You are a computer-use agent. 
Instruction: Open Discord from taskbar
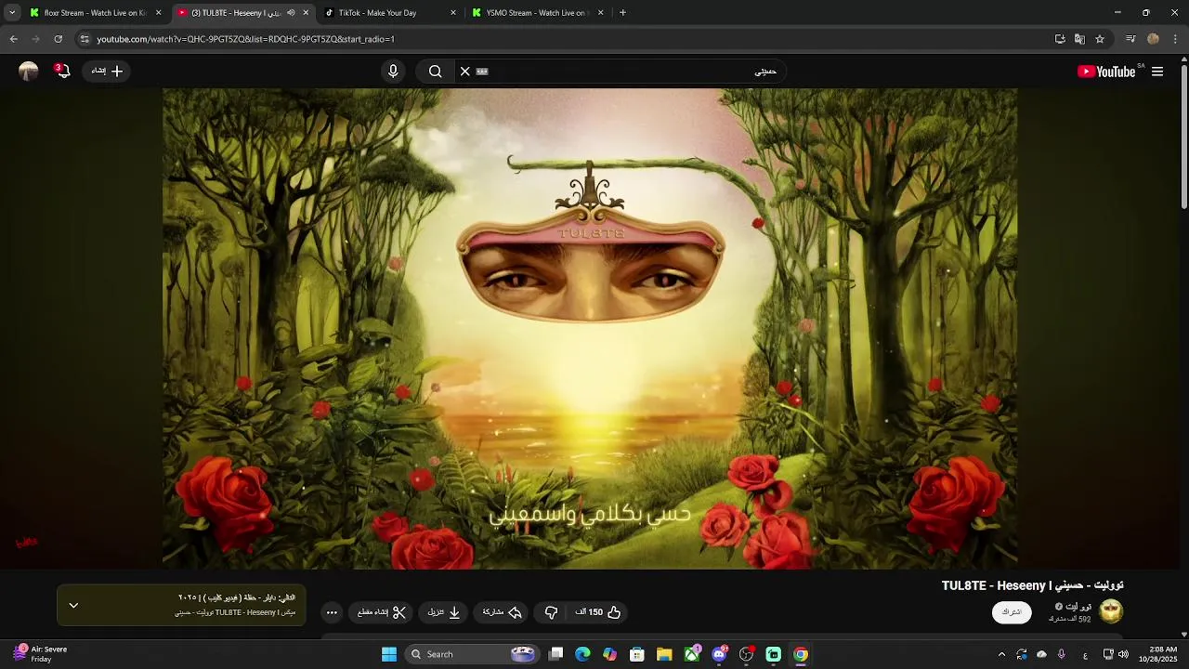coord(719,654)
